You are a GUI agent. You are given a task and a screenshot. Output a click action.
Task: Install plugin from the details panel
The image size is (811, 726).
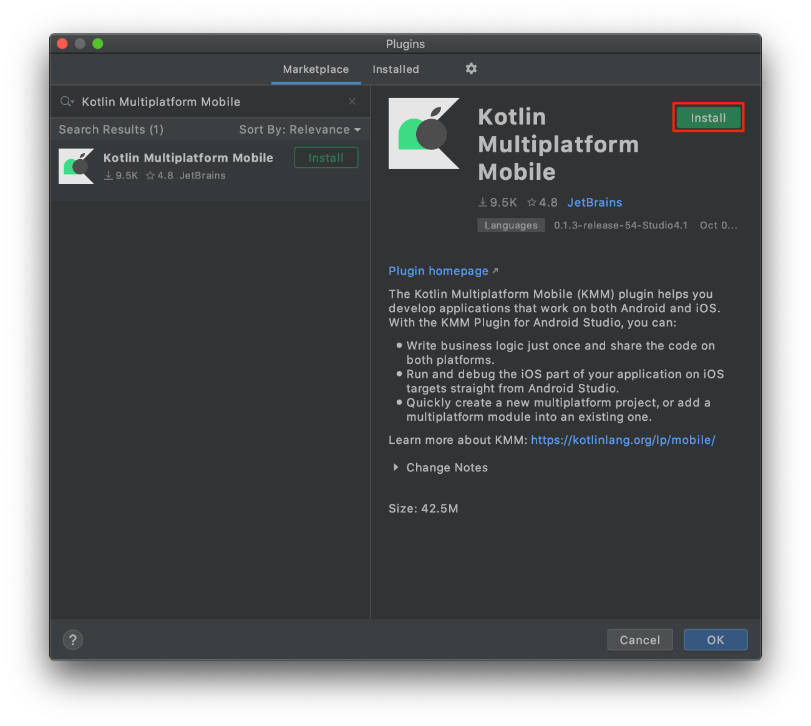[708, 117]
